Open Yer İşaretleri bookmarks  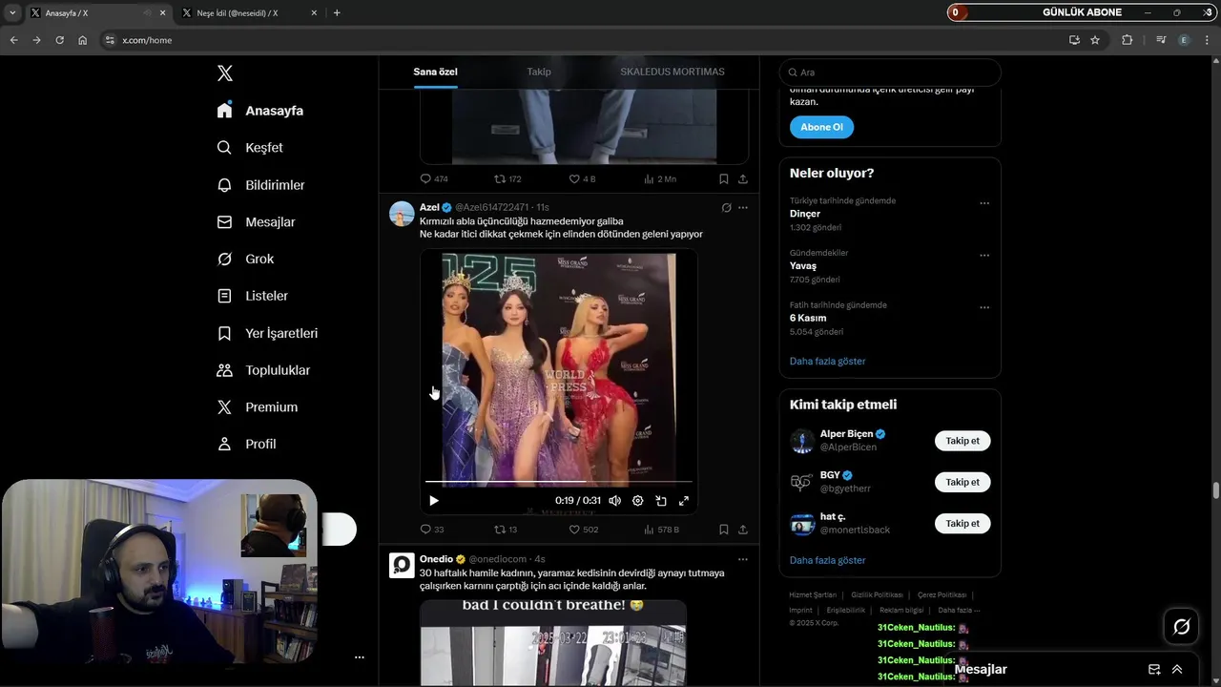tap(267, 333)
